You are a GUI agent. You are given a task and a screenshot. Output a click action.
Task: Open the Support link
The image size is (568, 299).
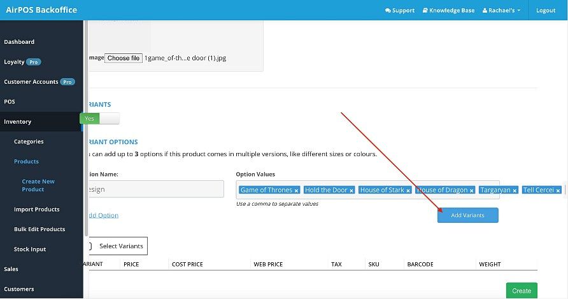coord(399,10)
